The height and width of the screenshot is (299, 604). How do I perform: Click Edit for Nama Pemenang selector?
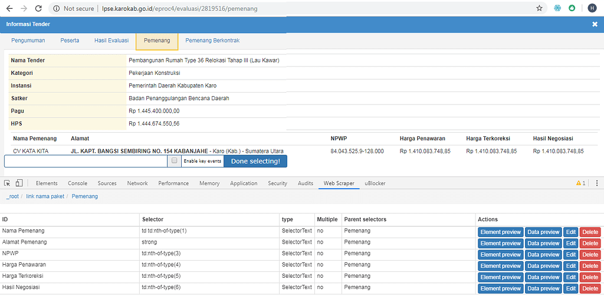coord(570,231)
